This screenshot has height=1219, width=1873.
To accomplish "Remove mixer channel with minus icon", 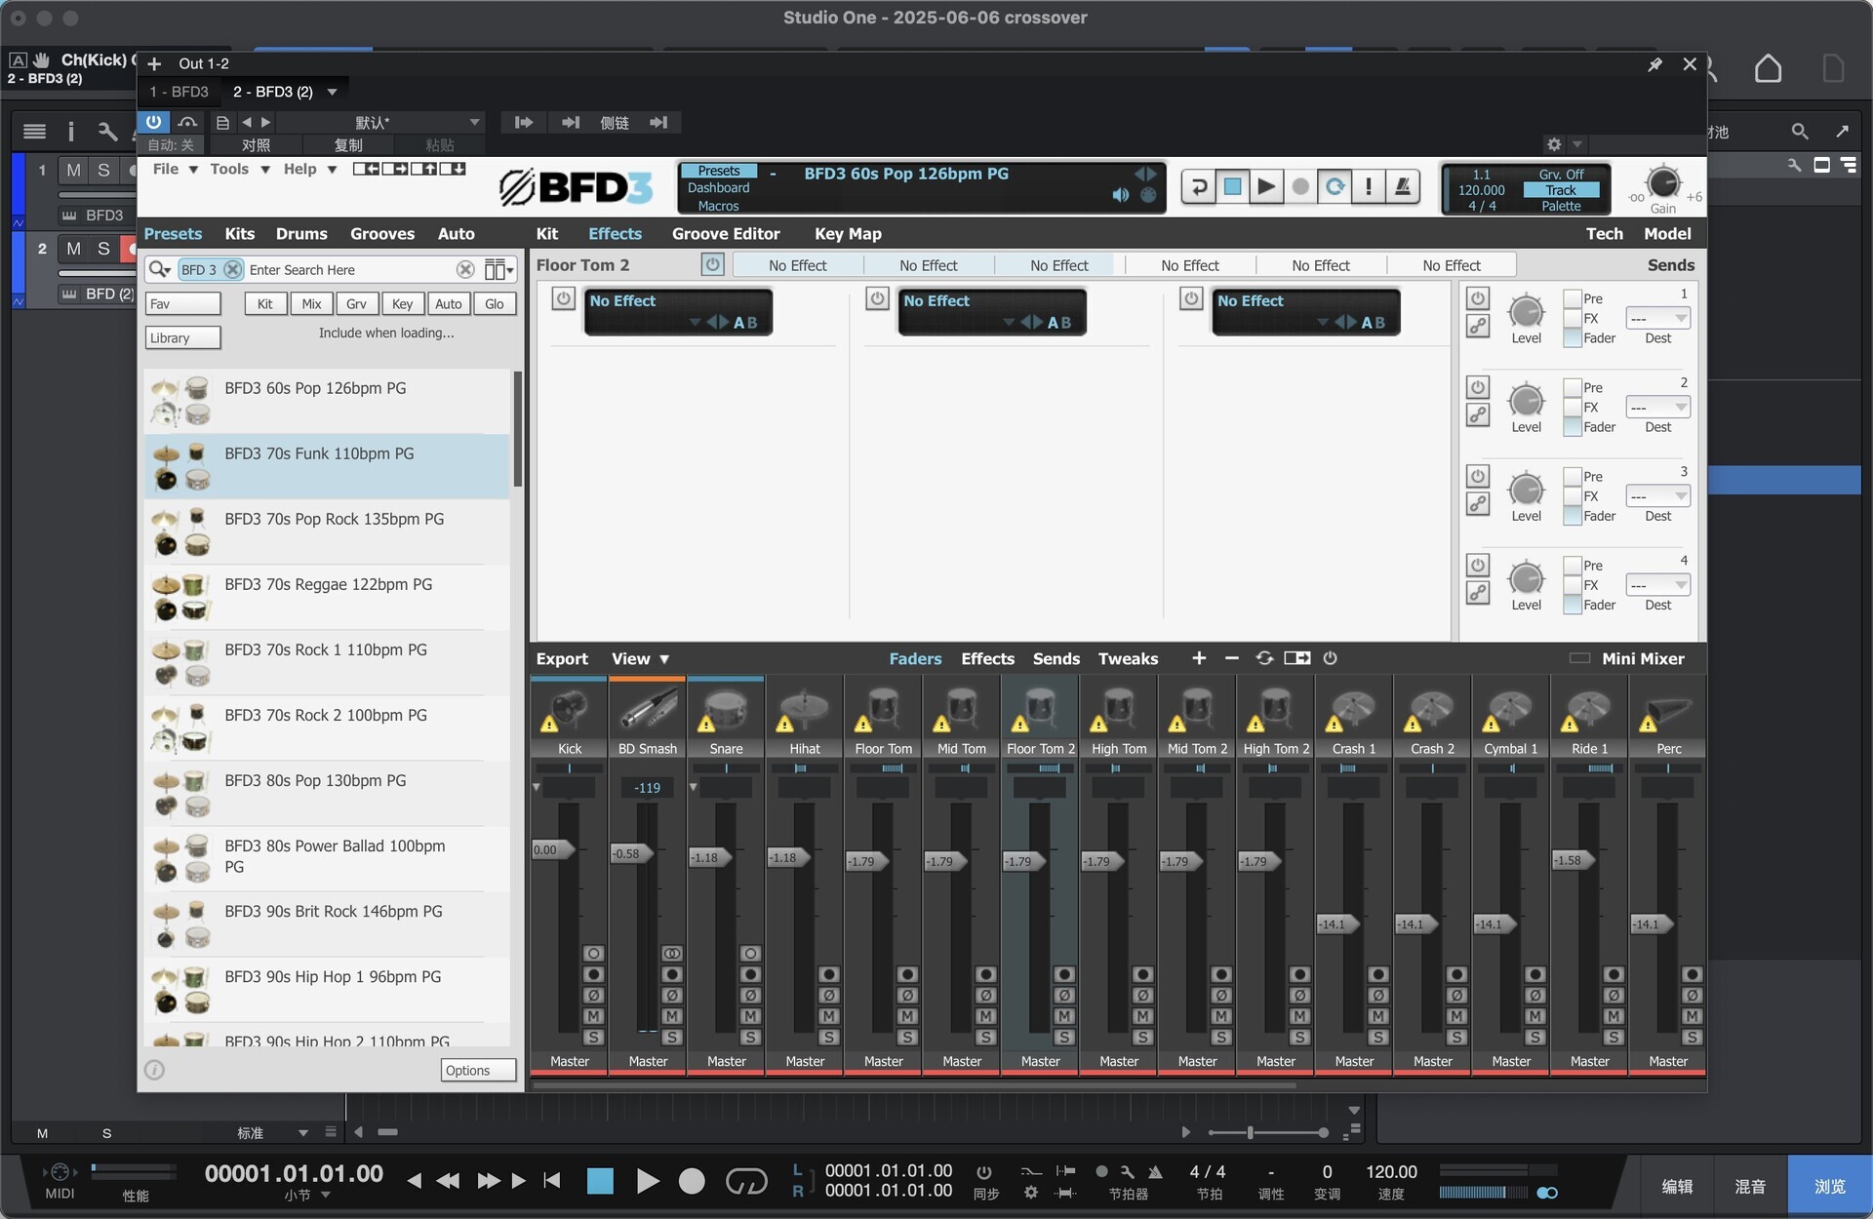I will coord(1231,658).
